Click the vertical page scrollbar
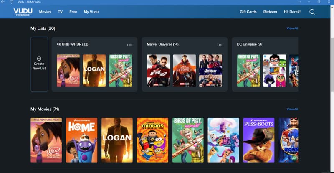This screenshot has width=334, height=173. tap(332, 64)
